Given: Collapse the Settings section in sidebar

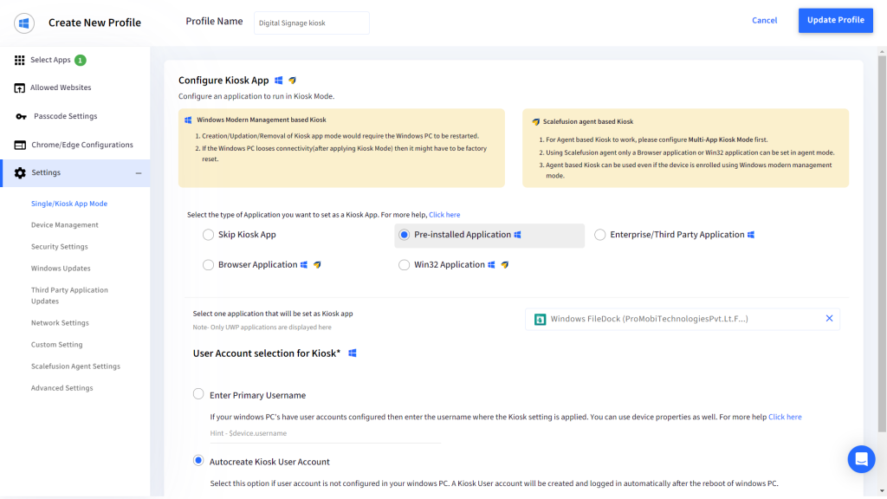Looking at the screenshot, I should pos(139,173).
